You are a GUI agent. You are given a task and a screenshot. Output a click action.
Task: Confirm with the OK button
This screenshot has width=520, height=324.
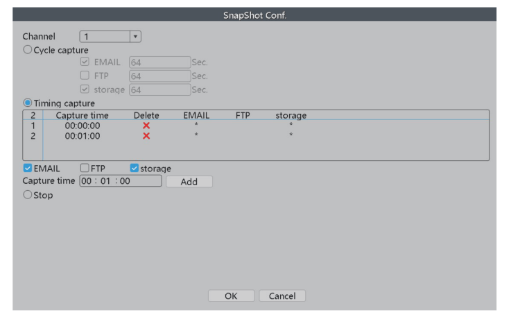231,296
